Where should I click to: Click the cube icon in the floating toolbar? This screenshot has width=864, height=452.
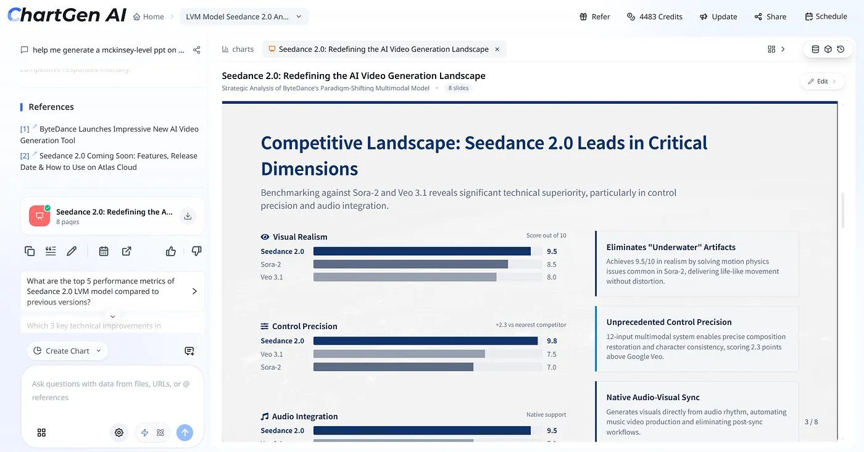(828, 49)
